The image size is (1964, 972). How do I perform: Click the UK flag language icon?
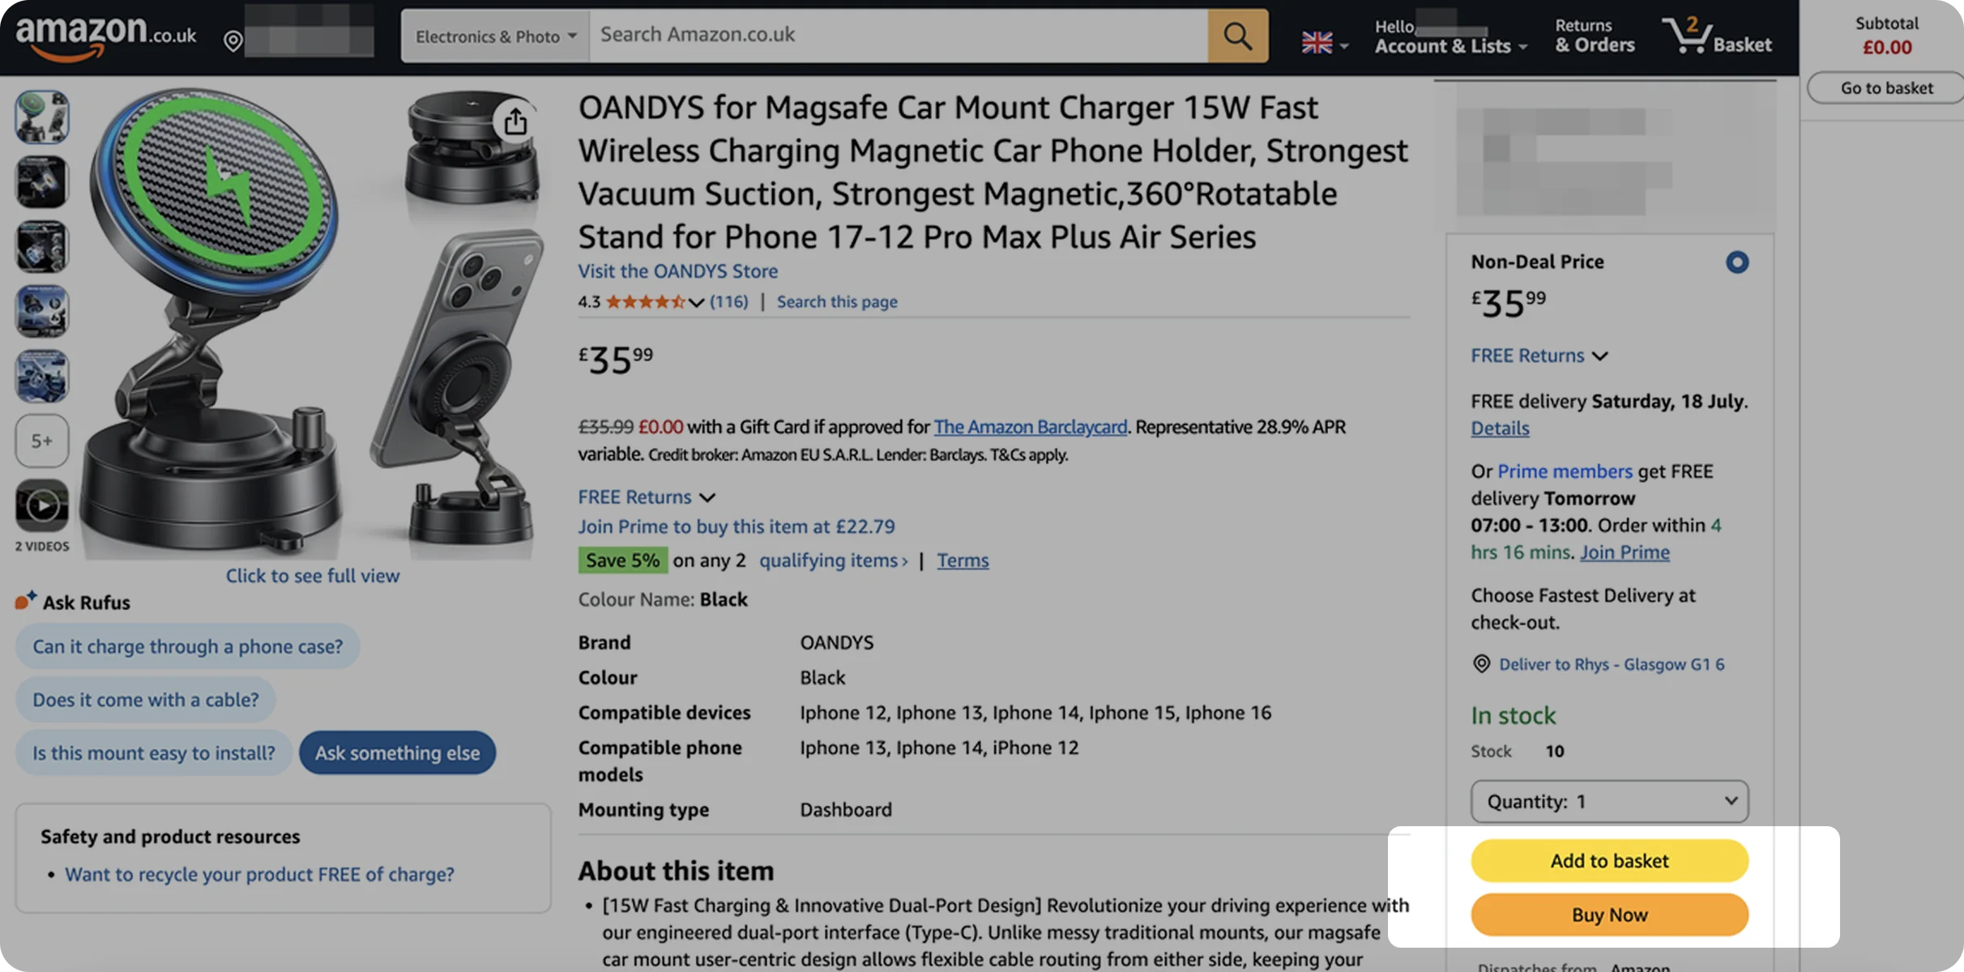pyautogui.click(x=1317, y=43)
